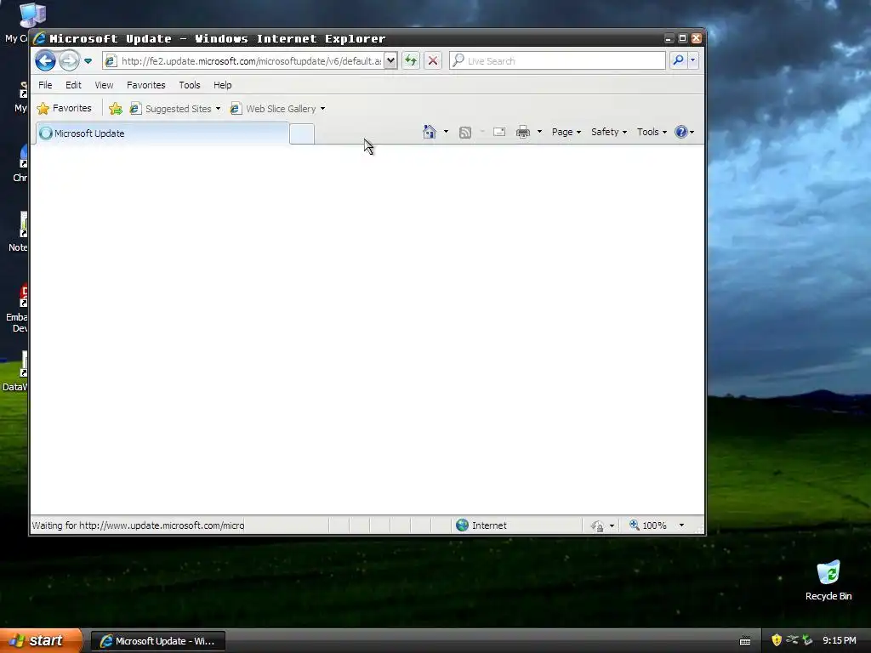This screenshot has height=653, width=871.
Task: Click the Protected Mode icon in status bar
Action: click(x=597, y=525)
